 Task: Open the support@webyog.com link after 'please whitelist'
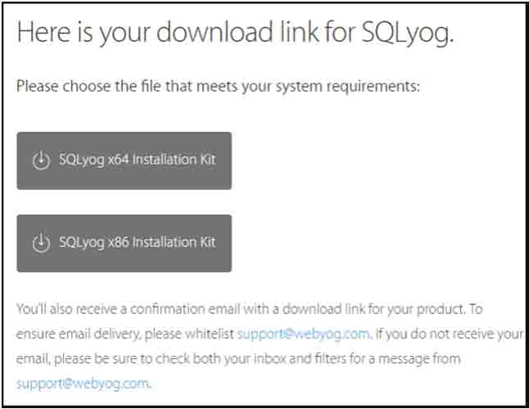click(x=303, y=335)
